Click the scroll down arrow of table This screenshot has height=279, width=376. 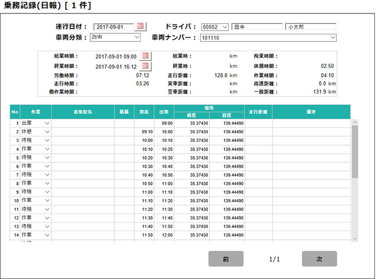pyautogui.click(x=354, y=238)
